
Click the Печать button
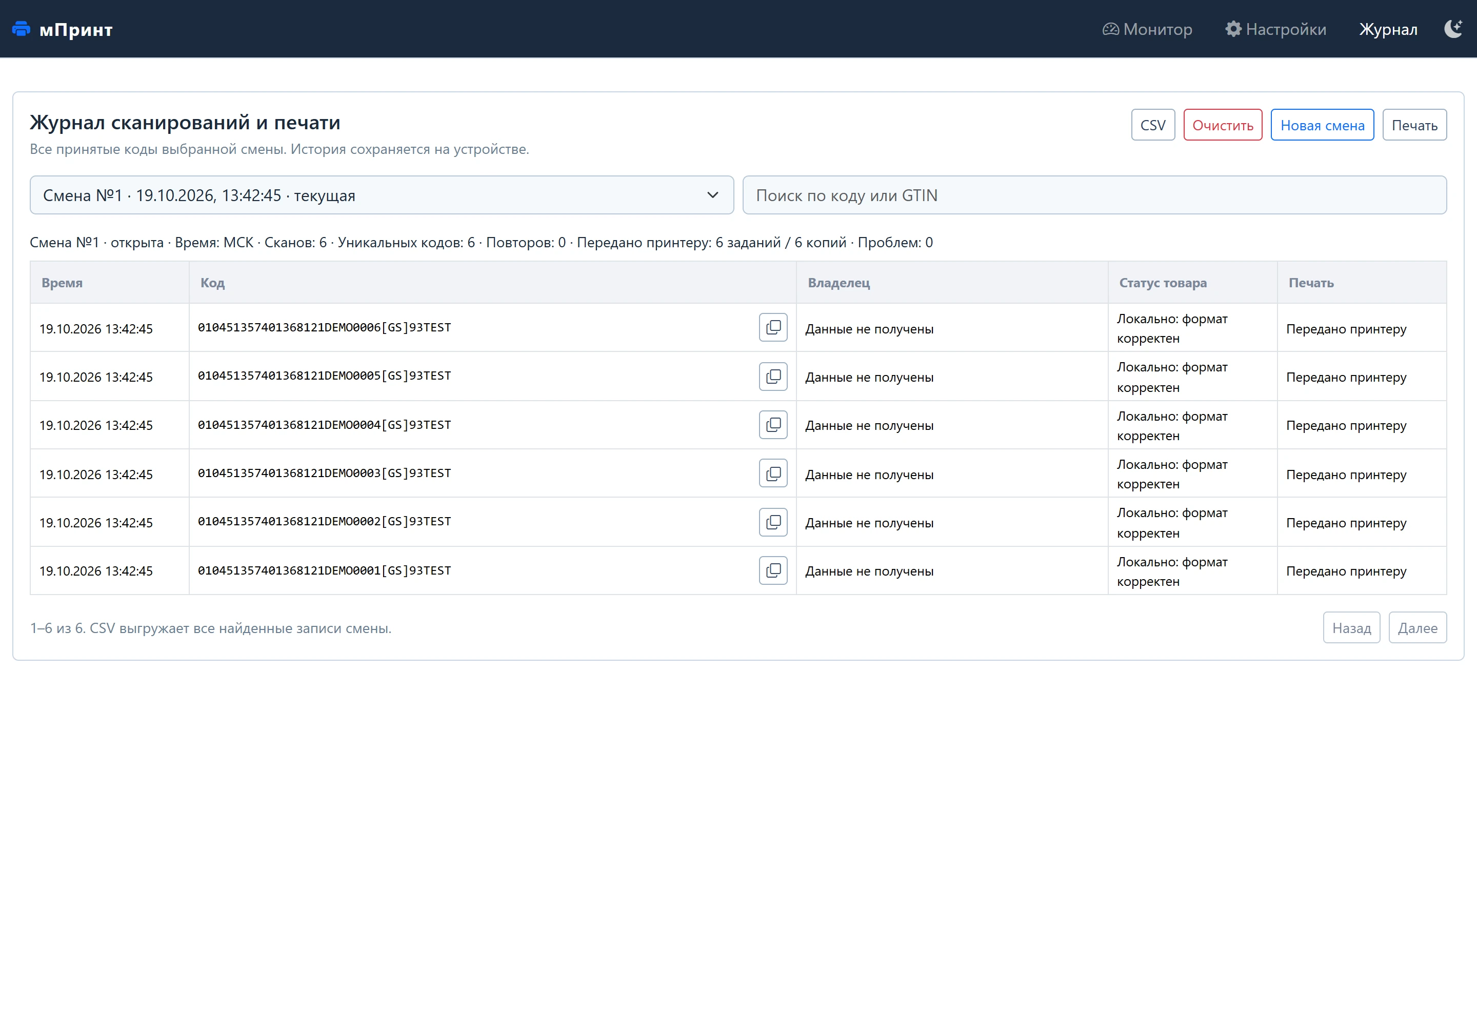point(1414,125)
